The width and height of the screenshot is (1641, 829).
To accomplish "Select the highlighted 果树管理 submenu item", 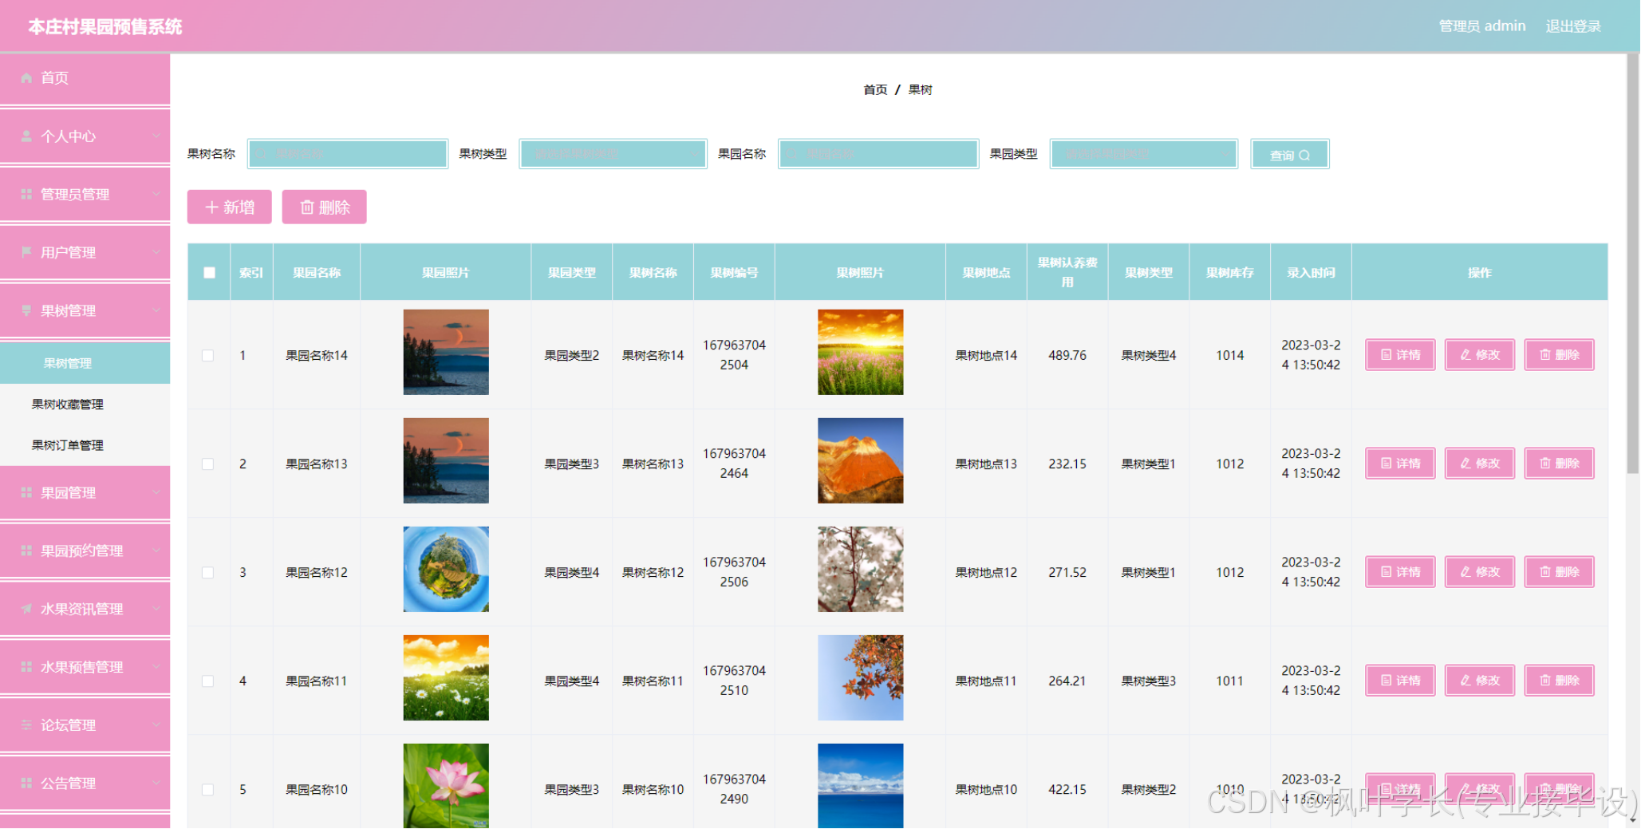I will (85, 363).
